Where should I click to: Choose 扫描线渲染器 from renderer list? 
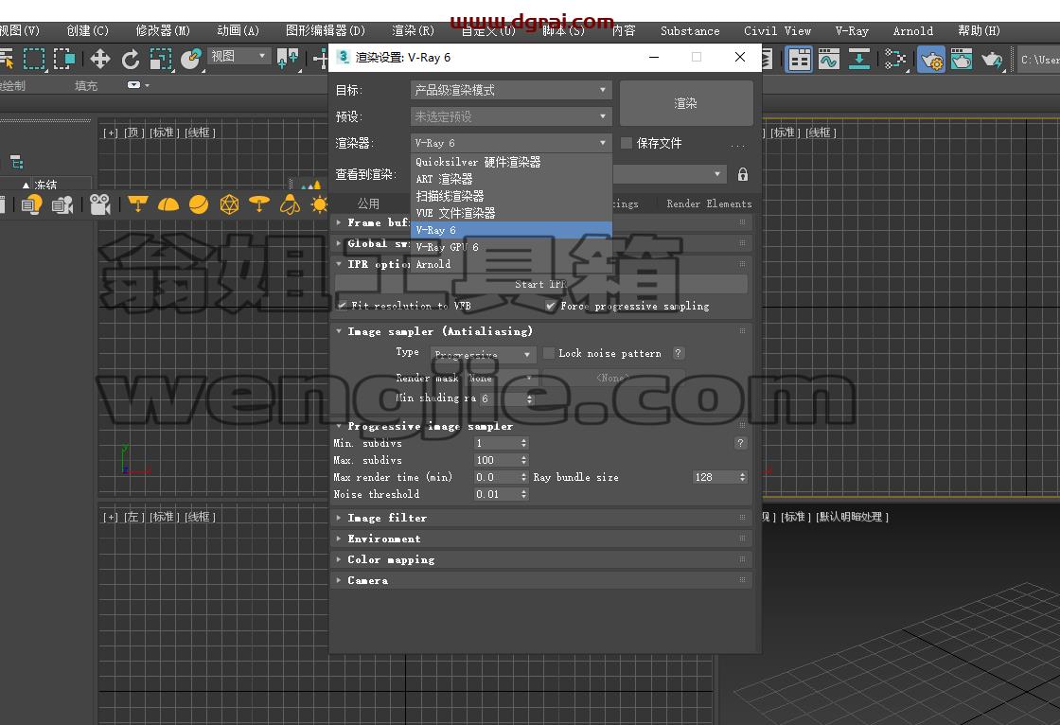[x=511, y=196]
